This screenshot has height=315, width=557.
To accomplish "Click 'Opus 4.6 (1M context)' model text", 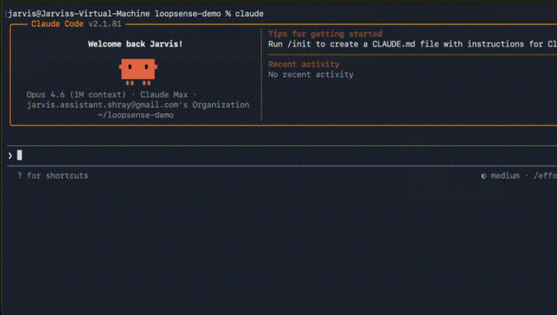I will click(x=77, y=95).
